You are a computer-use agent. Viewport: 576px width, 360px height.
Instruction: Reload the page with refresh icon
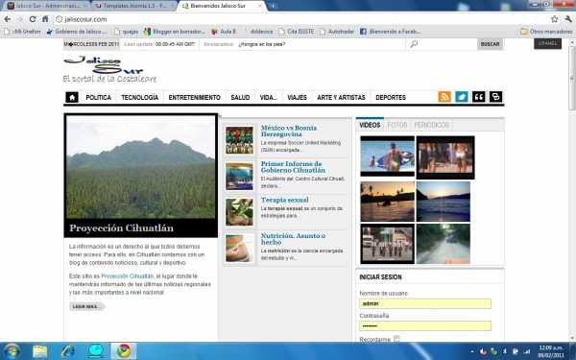coord(33,19)
